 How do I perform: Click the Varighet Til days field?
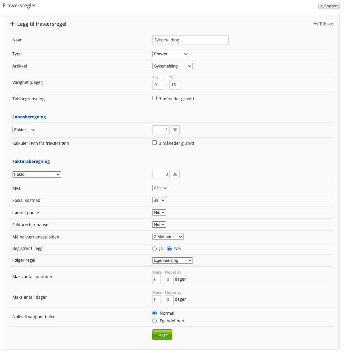pos(174,85)
